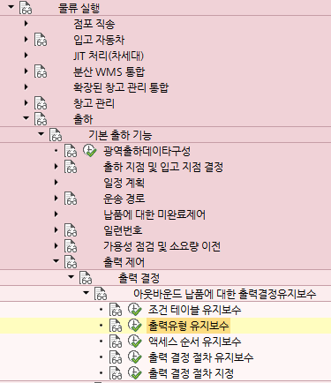Expand the 일련번호 node

point(56,229)
